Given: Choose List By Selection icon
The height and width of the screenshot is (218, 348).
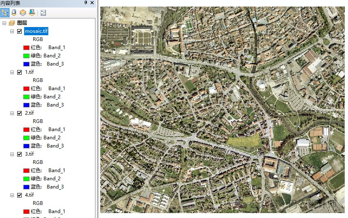Looking at the screenshot, I should click(x=32, y=12).
